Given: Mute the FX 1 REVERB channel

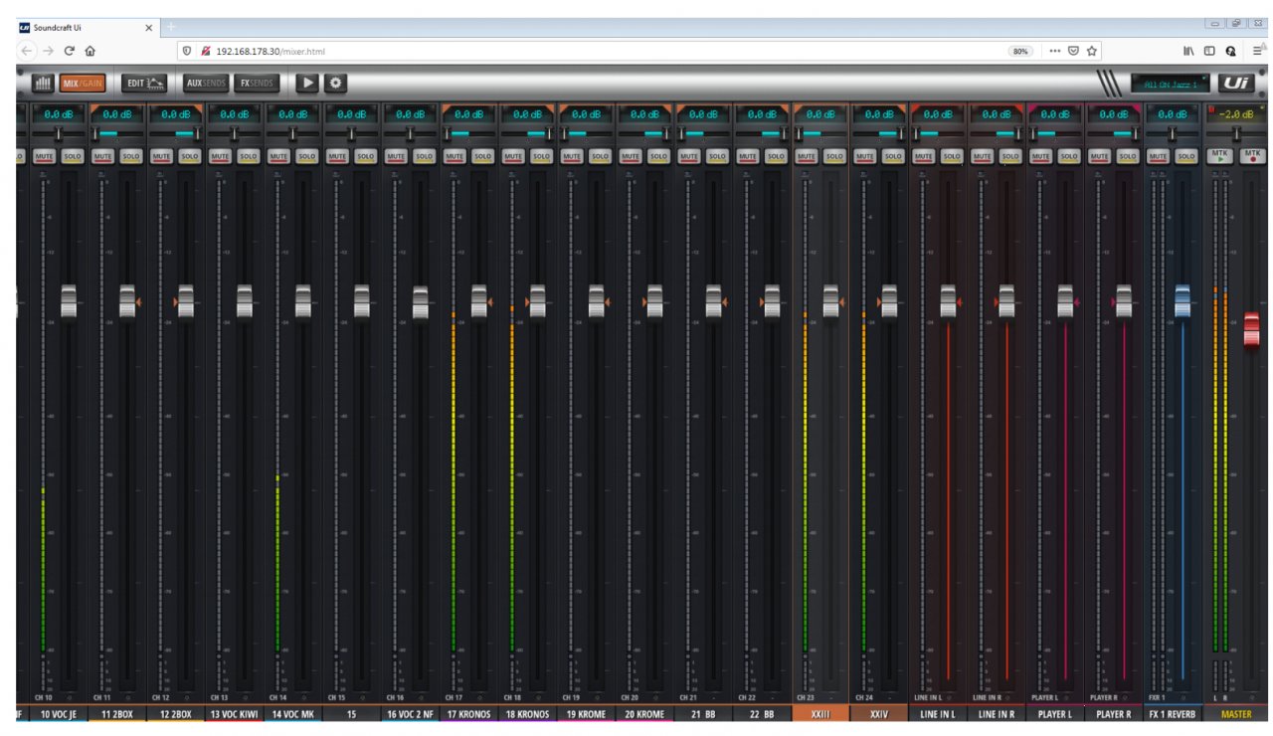Looking at the screenshot, I should pyautogui.click(x=1158, y=156).
